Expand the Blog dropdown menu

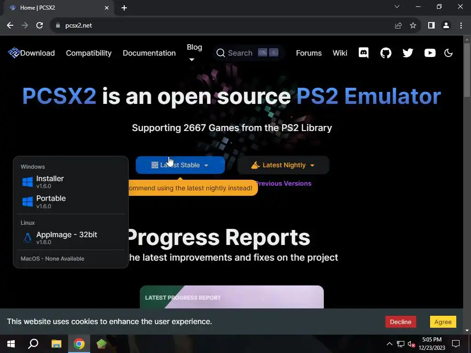click(x=194, y=52)
